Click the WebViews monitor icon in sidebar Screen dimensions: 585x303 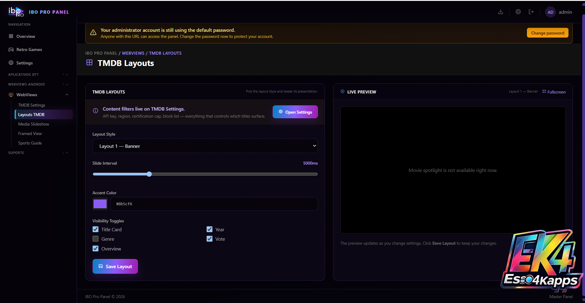pyautogui.click(x=11, y=95)
